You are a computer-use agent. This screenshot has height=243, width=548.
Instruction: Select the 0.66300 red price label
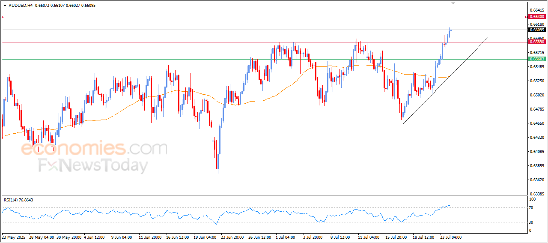[537, 17]
